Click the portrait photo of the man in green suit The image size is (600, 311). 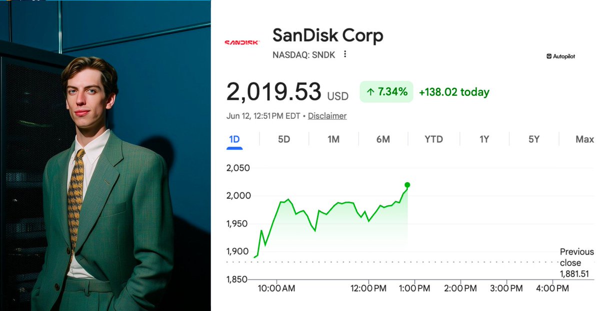(x=105, y=155)
